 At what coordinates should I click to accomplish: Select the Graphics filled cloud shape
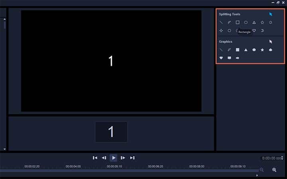click(271, 50)
